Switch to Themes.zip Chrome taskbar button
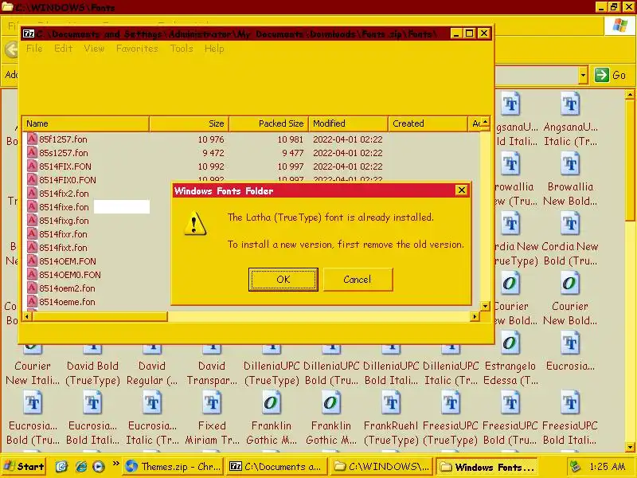Screen dimensions: 637x478 [x=173, y=467]
